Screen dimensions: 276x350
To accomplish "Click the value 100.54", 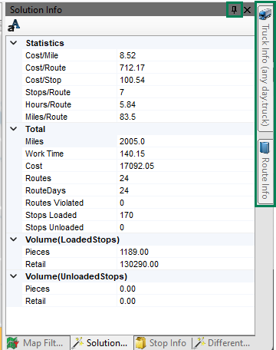I will [x=132, y=80].
